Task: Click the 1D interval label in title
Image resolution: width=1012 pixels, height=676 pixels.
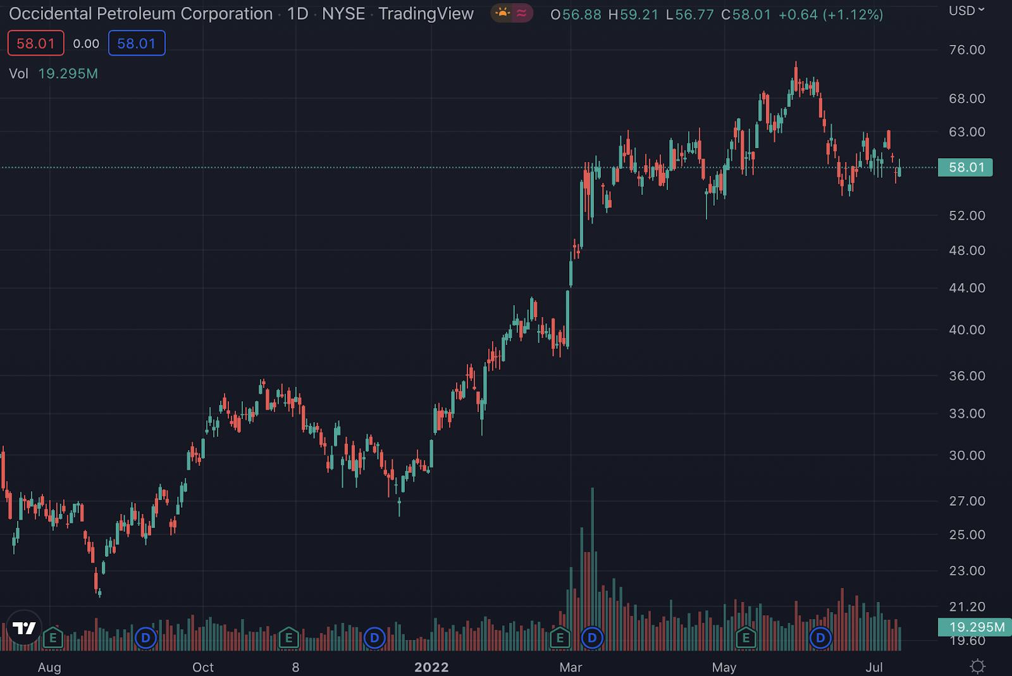Action: click(x=298, y=13)
